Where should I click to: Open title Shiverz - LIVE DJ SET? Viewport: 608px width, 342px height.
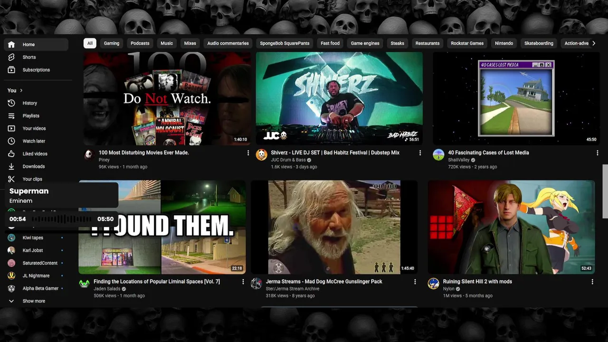335,153
